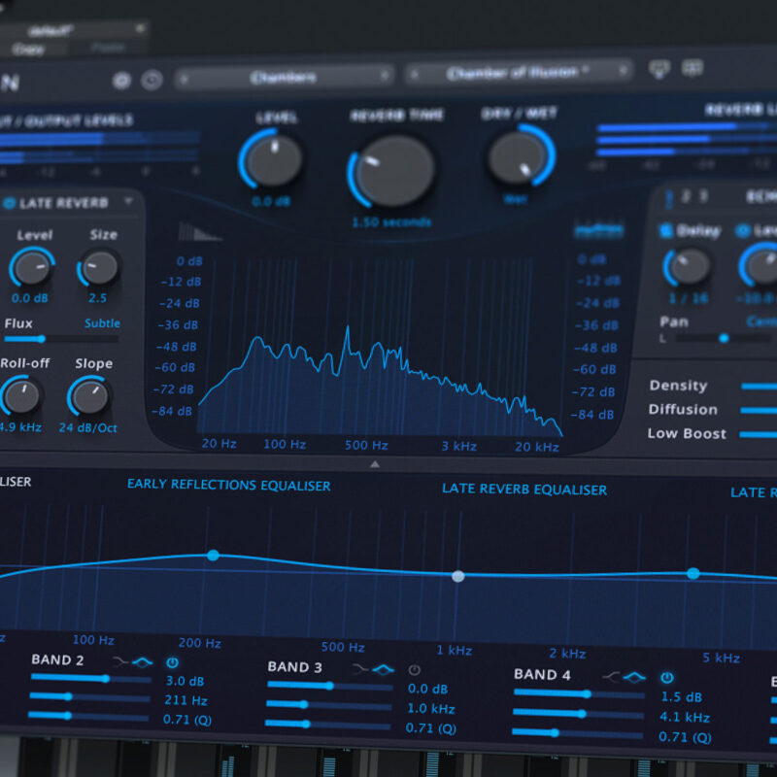Click the 1.50 seconds reverb time value

coord(391,222)
